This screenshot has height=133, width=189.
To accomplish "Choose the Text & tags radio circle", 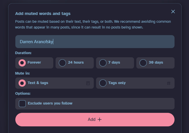I will pyautogui.click(x=22, y=83).
